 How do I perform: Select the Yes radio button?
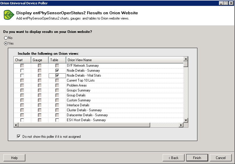(6, 43)
